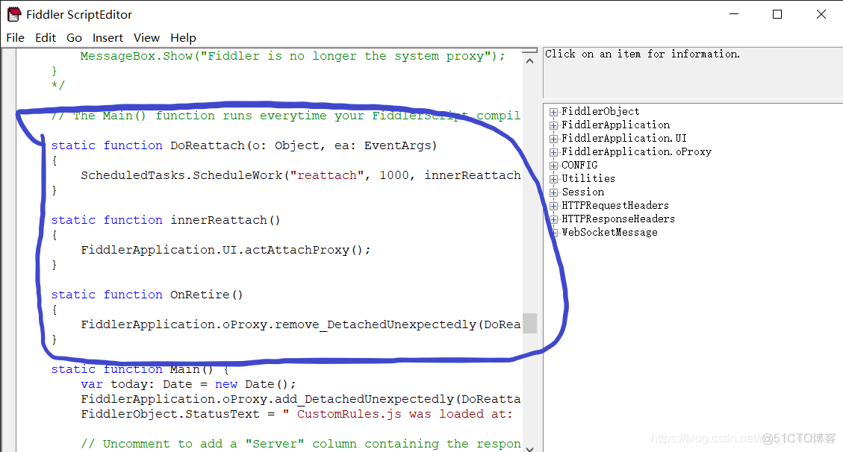Open the Edit menu

pos(46,37)
